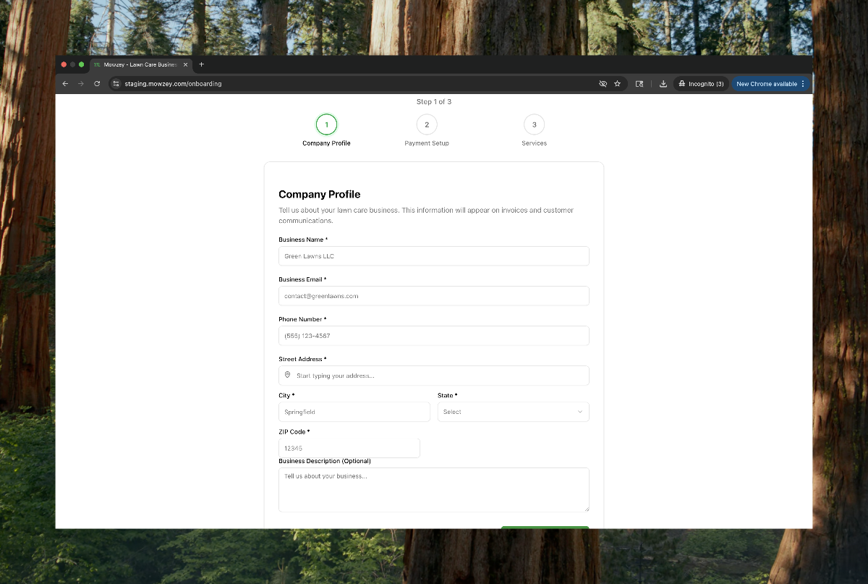
Task: Go to step 2 Payment Setup
Action: [x=427, y=124]
